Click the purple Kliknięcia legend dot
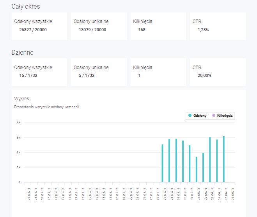The image size is (257, 217). click(214, 116)
